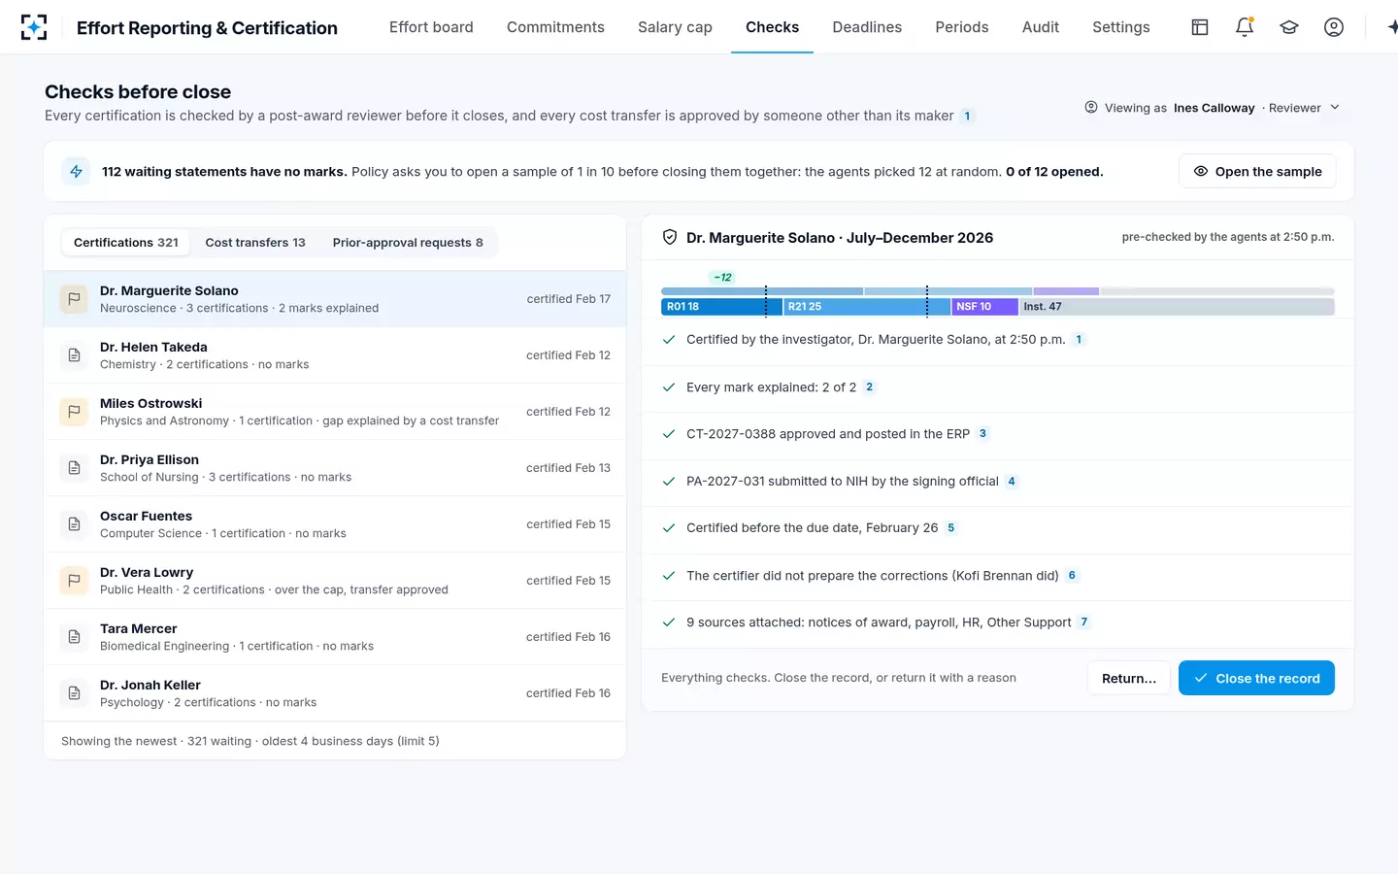Open the notifications bell
The image size is (1398, 874).
1245,27
